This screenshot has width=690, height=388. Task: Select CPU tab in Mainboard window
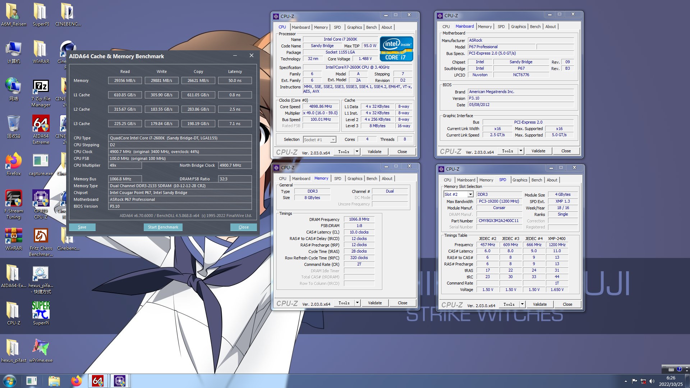(x=446, y=27)
